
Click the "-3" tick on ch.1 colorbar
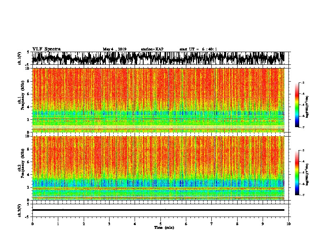tap(302, 82)
